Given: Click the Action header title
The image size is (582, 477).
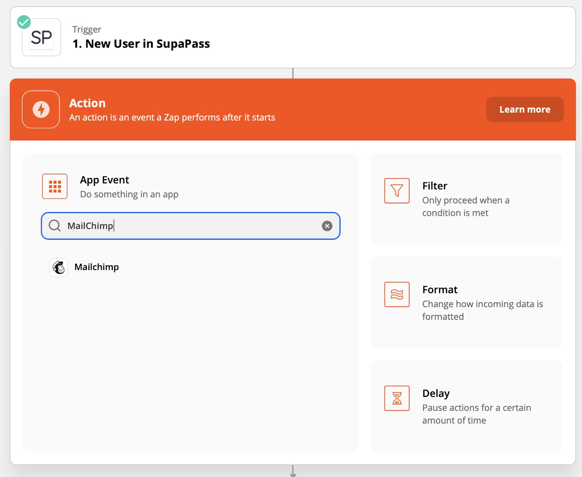Looking at the screenshot, I should pos(87,103).
